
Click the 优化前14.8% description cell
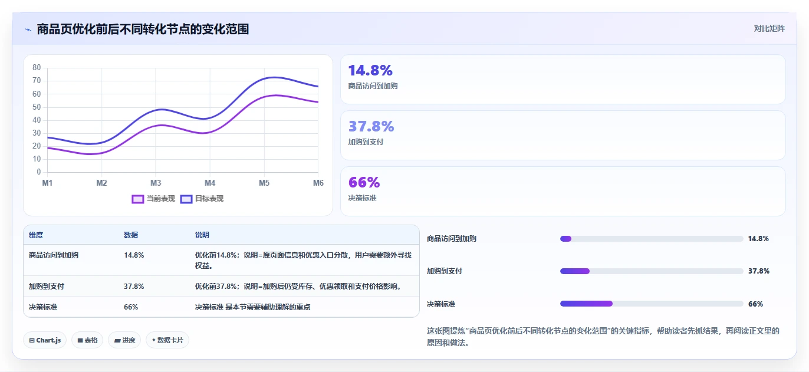[303, 261]
